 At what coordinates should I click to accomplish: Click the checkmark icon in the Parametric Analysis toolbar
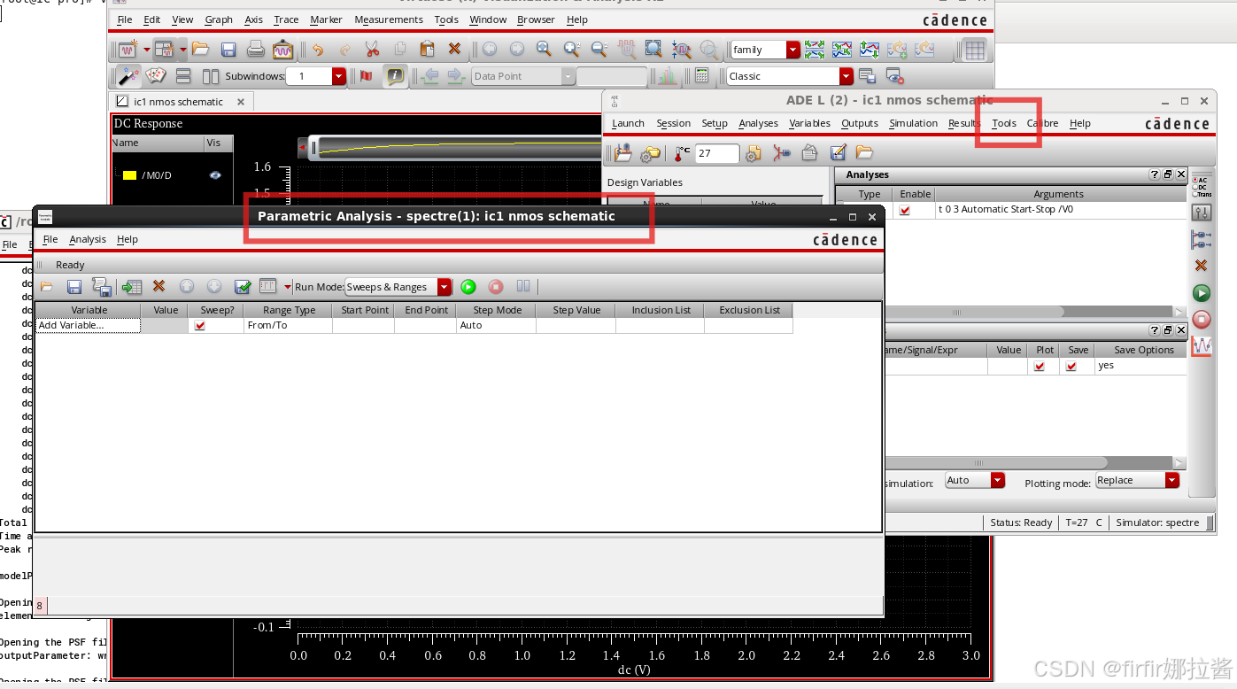coord(243,287)
